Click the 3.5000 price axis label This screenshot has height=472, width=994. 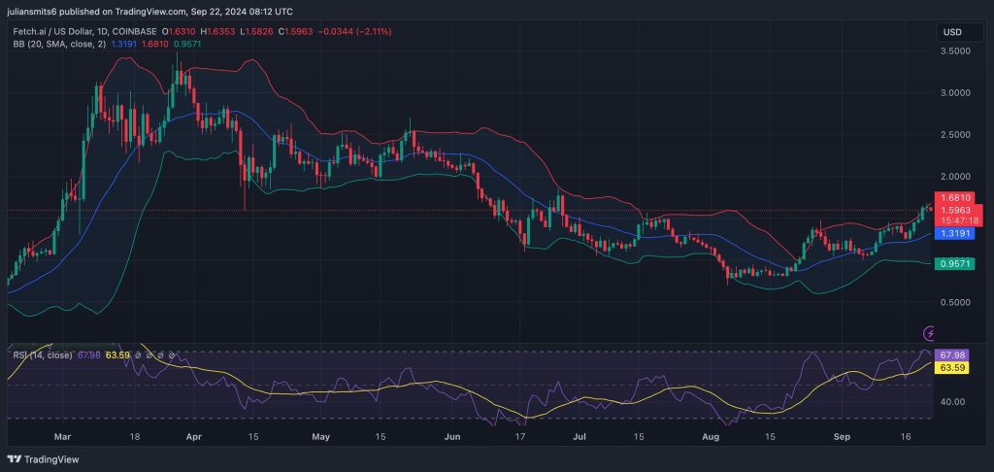coord(955,51)
